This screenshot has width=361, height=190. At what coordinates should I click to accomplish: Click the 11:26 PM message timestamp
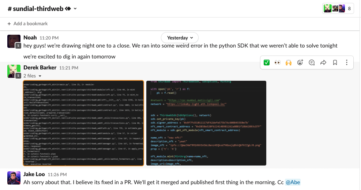57,175
